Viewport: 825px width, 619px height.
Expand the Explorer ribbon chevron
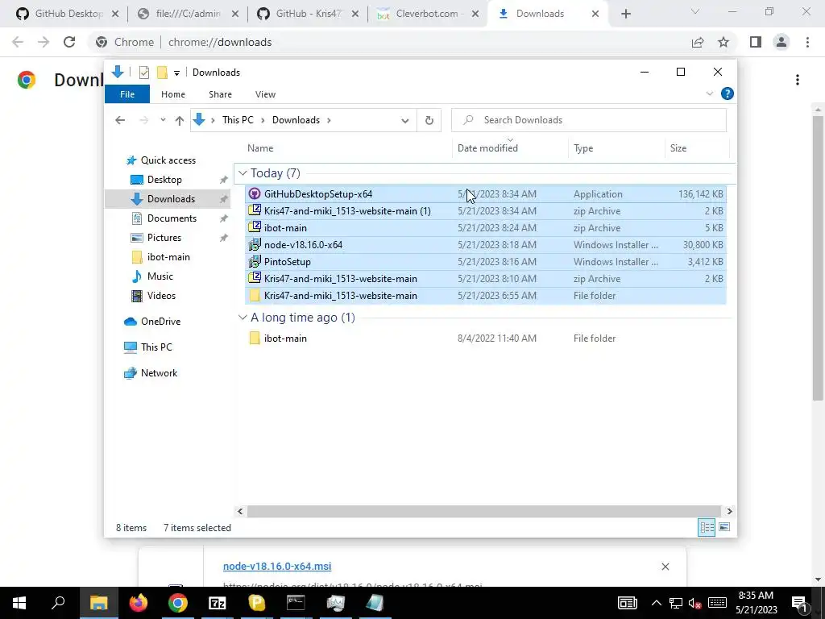pos(709,93)
